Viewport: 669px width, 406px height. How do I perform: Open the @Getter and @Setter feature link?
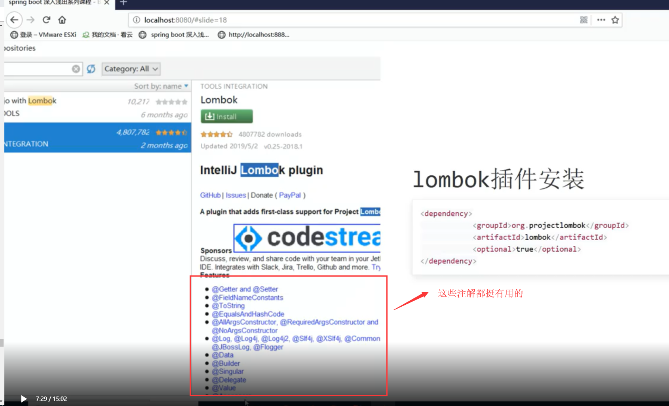(245, 289)
